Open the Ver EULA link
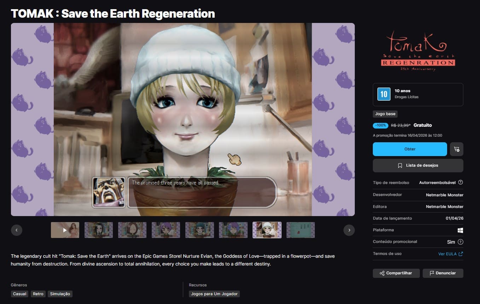 click(450, 254)
